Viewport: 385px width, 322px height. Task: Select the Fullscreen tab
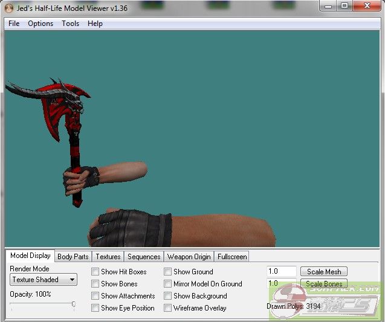[x=231, y=257]
